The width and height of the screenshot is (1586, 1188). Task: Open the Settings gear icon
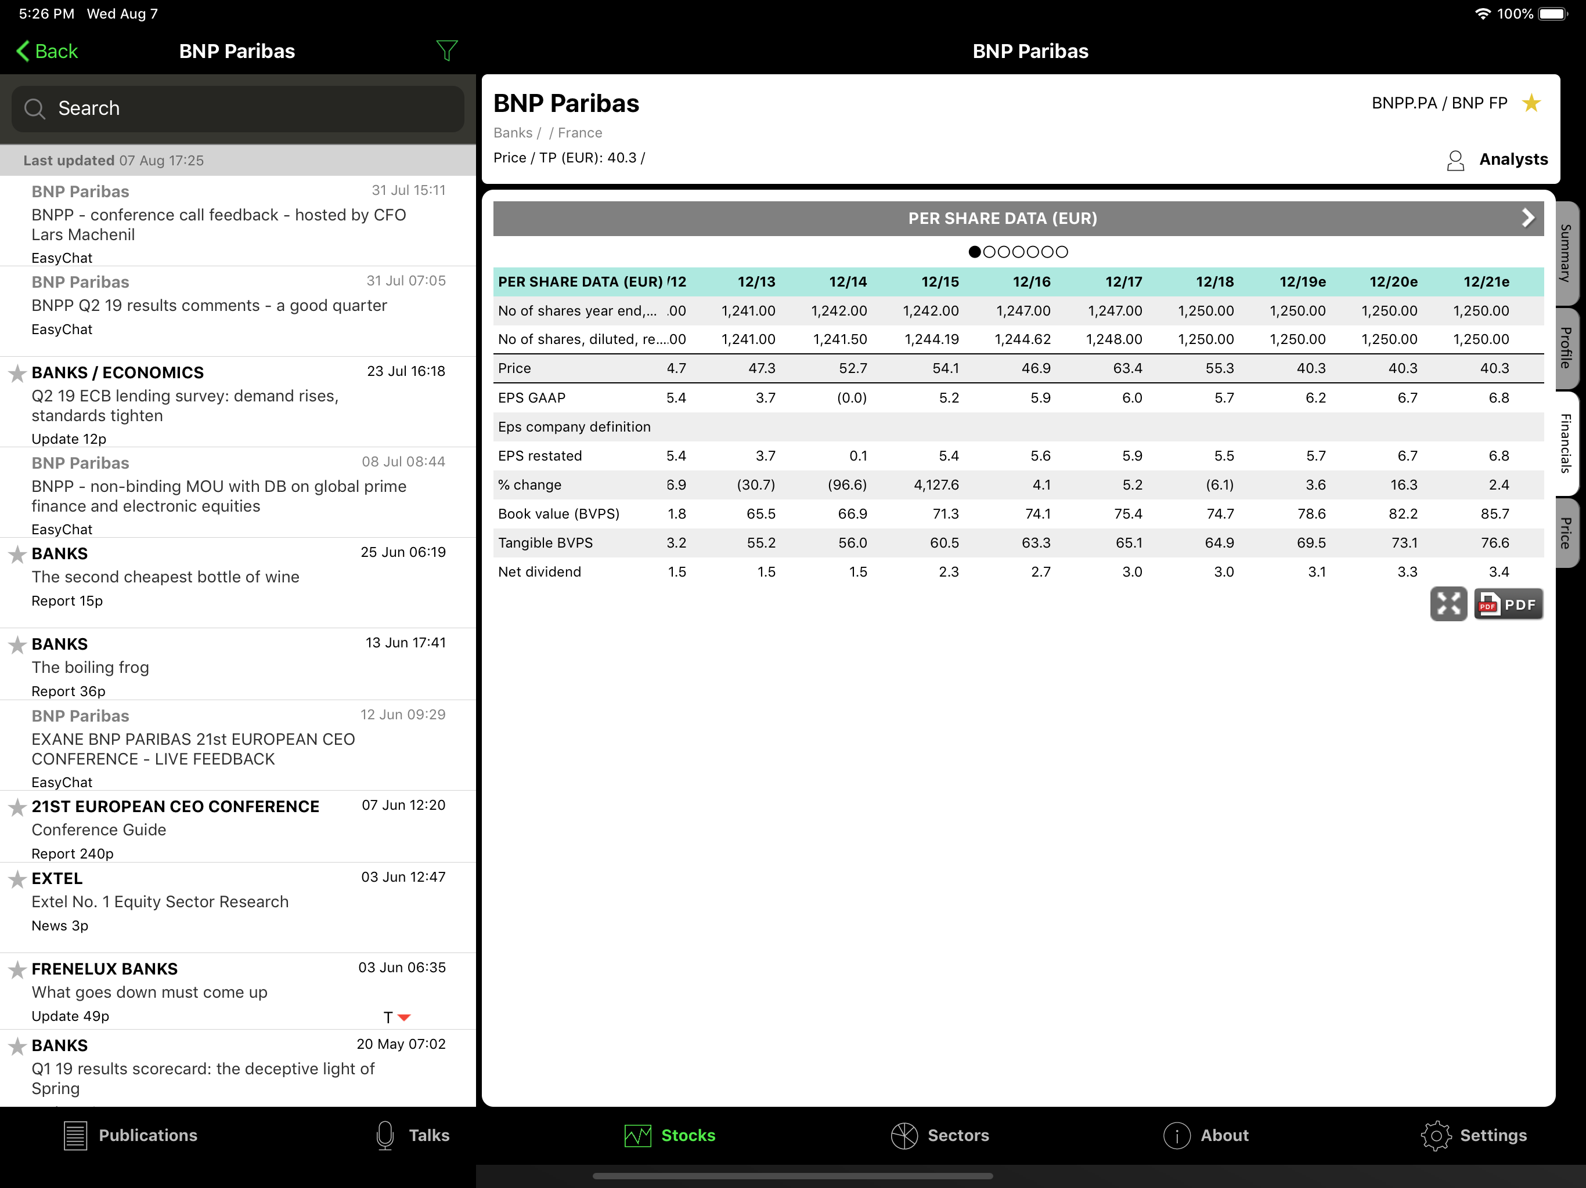[x=1436, y=1136]
